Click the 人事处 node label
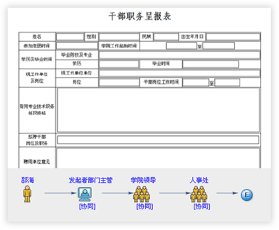The width and height of the screenshot is (279, 230). point(199,180)
